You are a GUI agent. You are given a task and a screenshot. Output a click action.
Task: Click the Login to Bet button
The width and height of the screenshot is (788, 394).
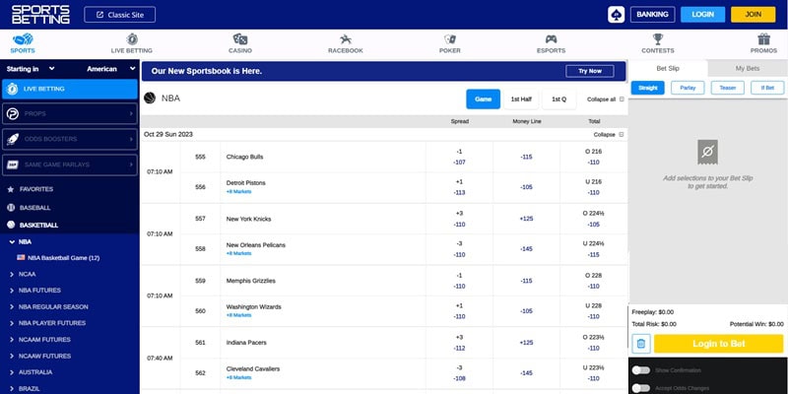pyautogui.click(x=719, y=344)
